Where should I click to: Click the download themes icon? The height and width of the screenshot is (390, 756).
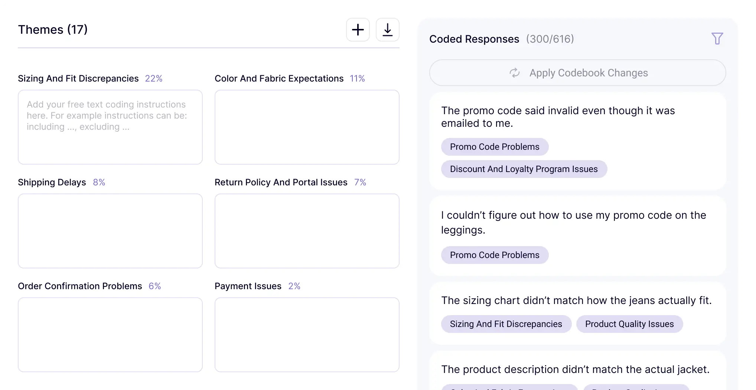point(387,30)
